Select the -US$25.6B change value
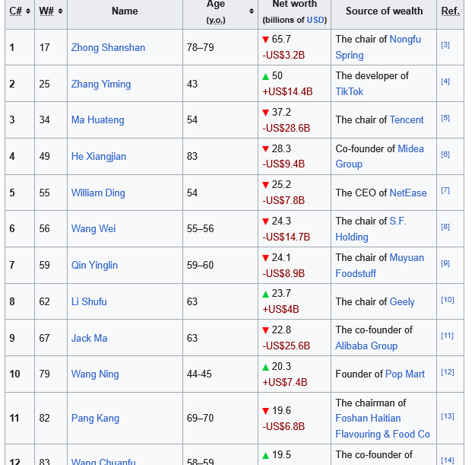This screenshot has width=475, height=465. click(x=287, y=346)
